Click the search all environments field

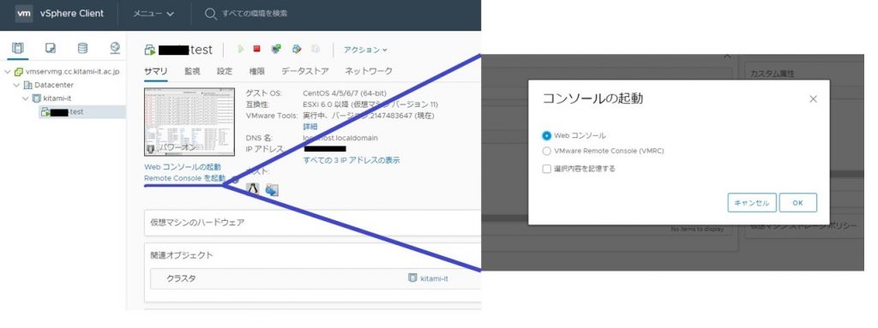click(x=255, y=14)
